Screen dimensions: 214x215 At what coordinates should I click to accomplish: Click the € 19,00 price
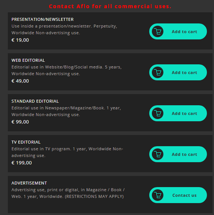20,40
